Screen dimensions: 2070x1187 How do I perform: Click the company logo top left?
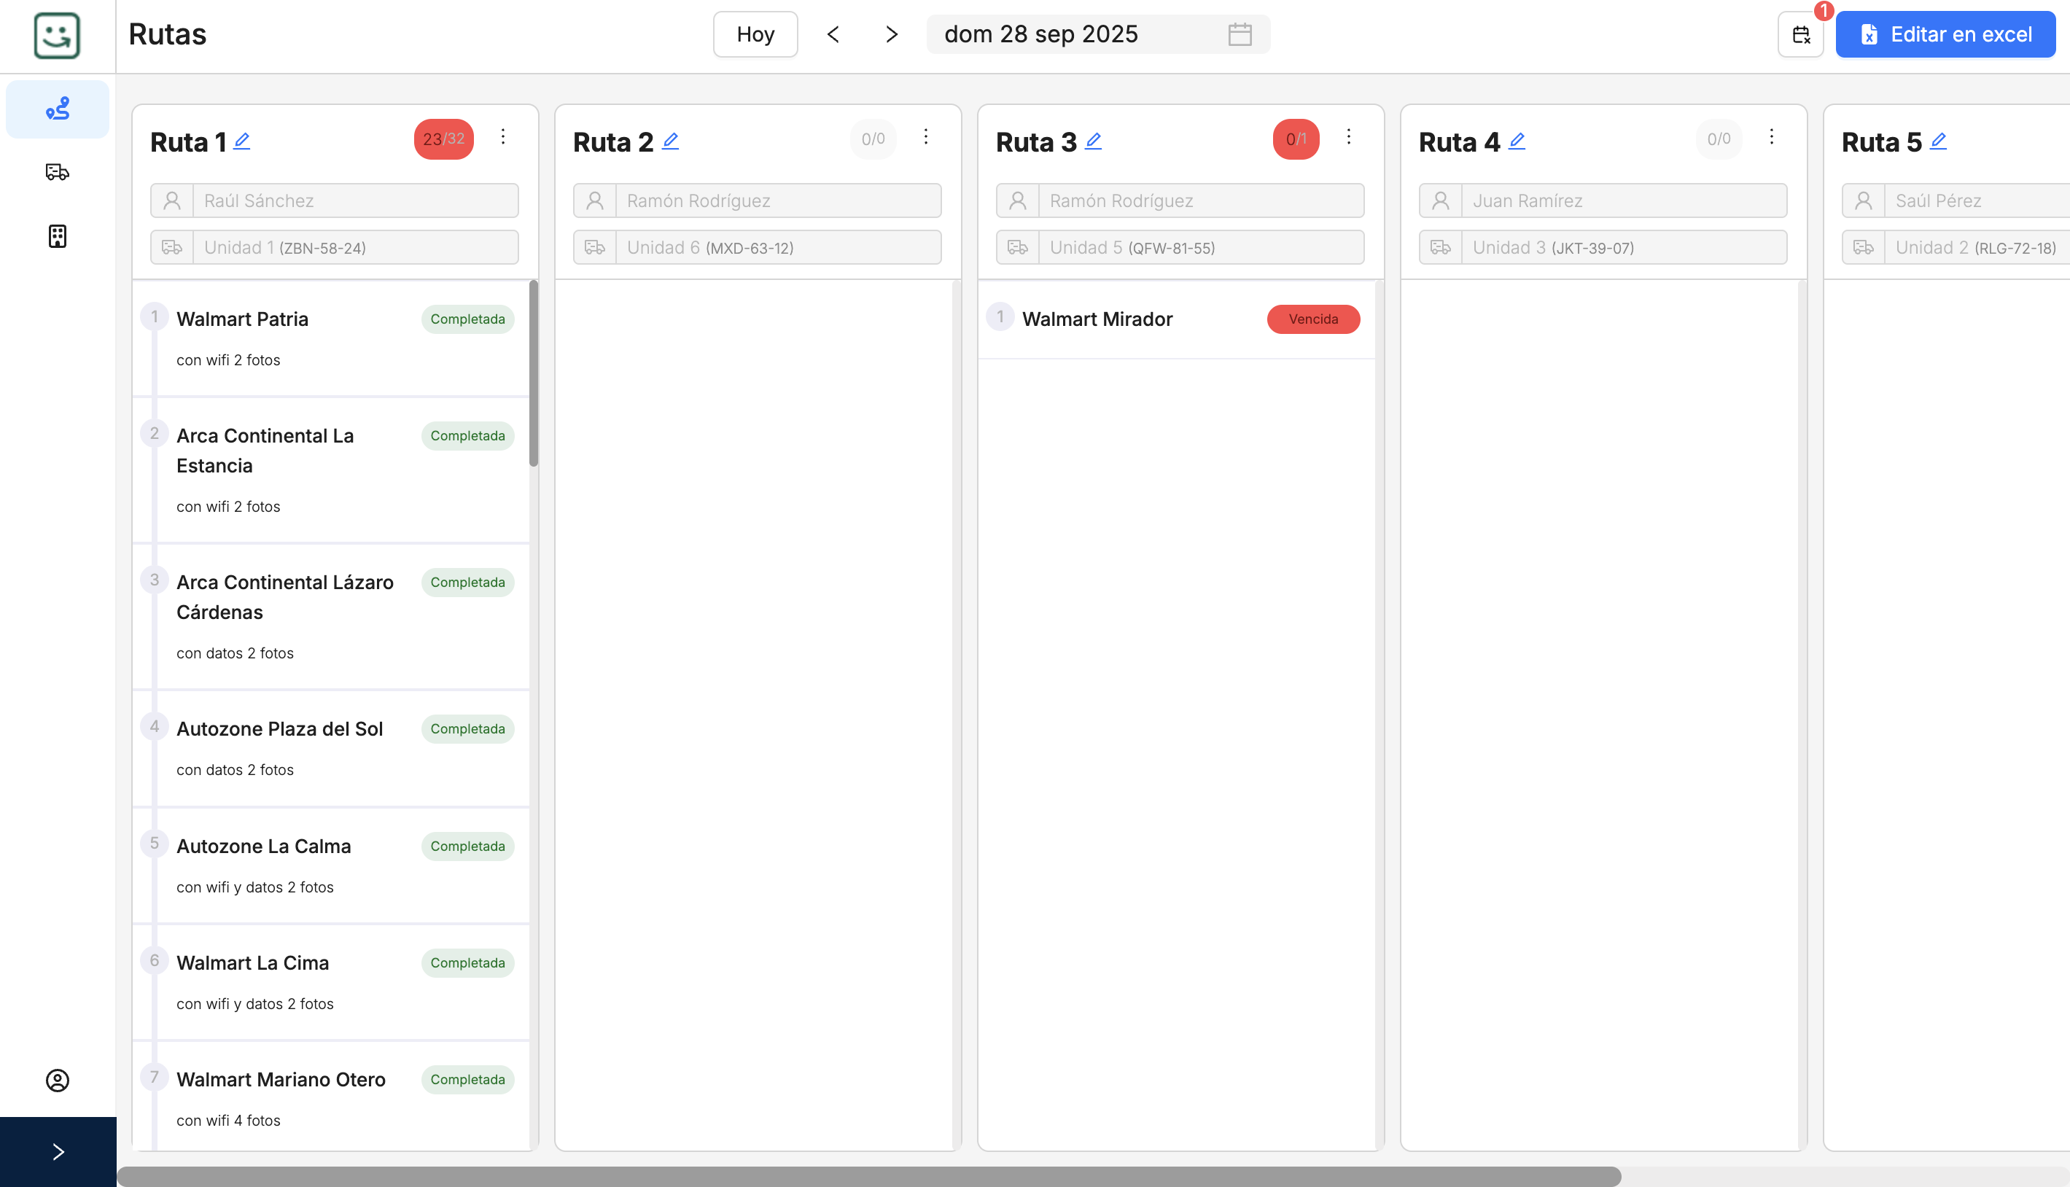pos(57,35)
